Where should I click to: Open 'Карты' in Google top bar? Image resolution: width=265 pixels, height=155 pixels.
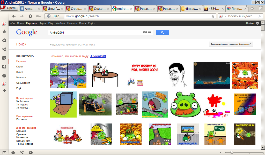point(43,23)
